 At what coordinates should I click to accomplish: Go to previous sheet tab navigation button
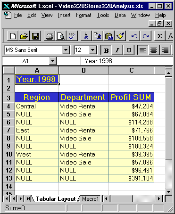14,199
